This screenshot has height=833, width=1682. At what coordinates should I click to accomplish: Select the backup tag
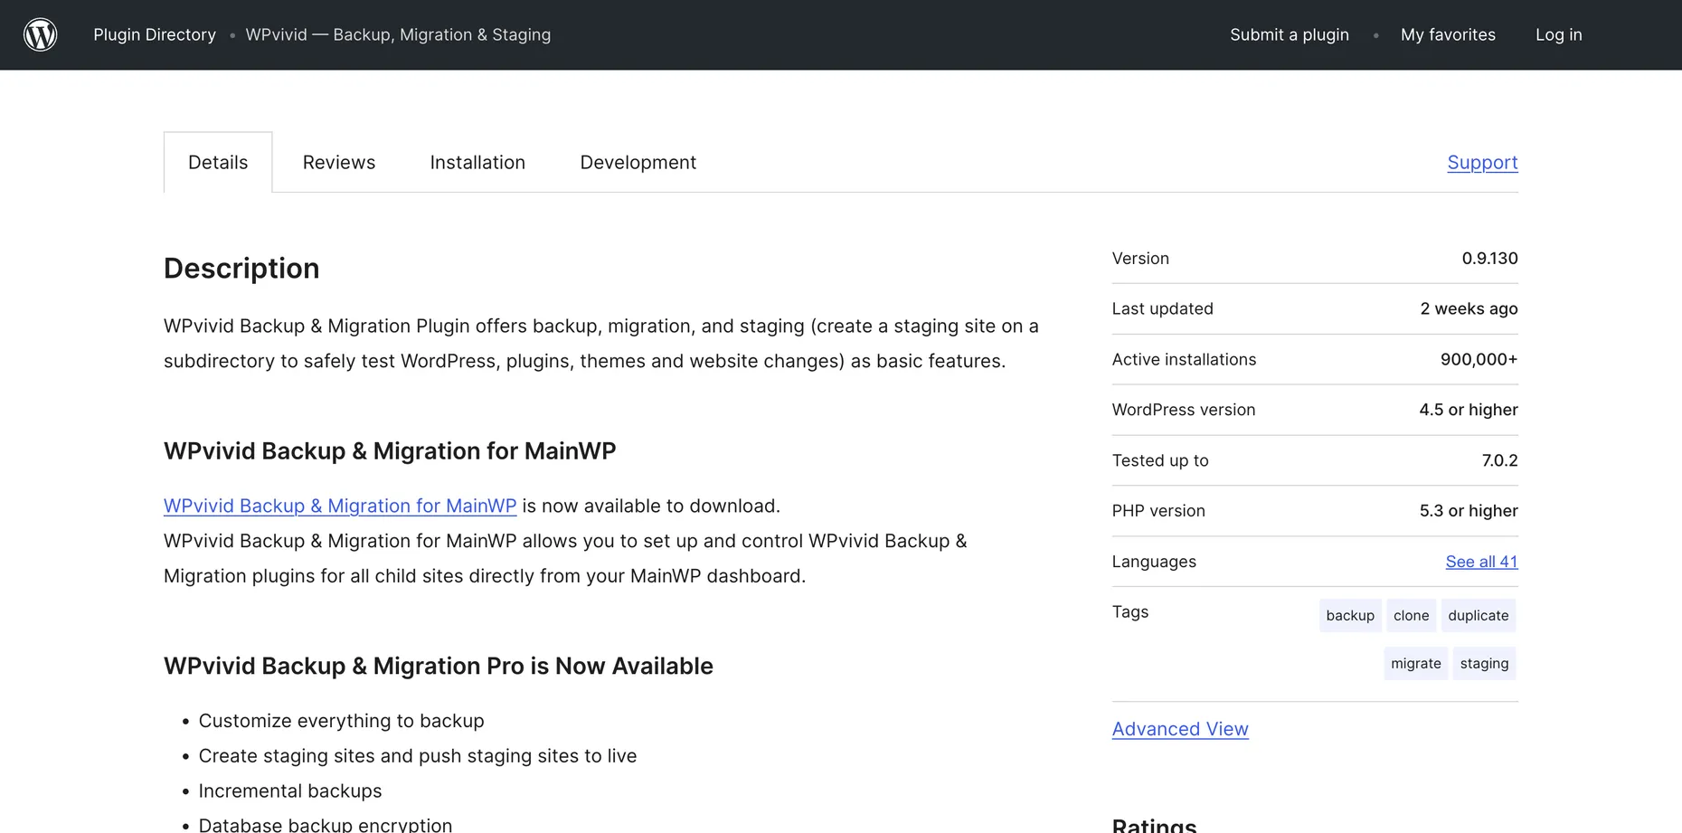(x=1350, y=615)
